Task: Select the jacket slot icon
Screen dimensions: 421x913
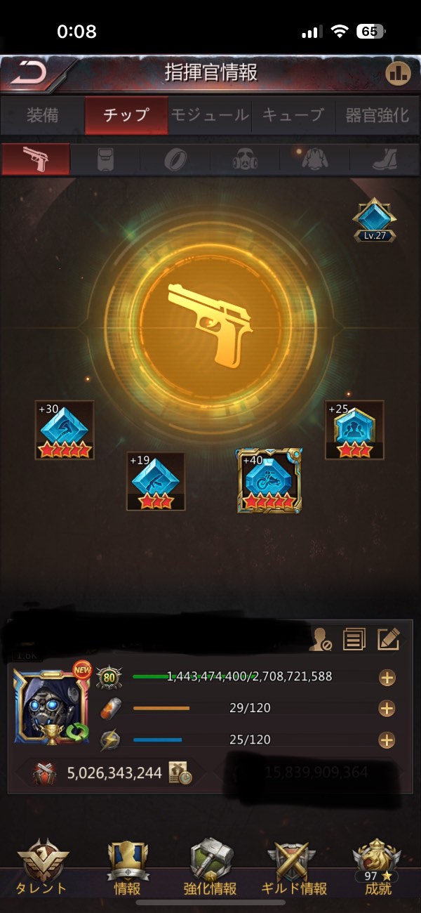Action: click(315, 159)
